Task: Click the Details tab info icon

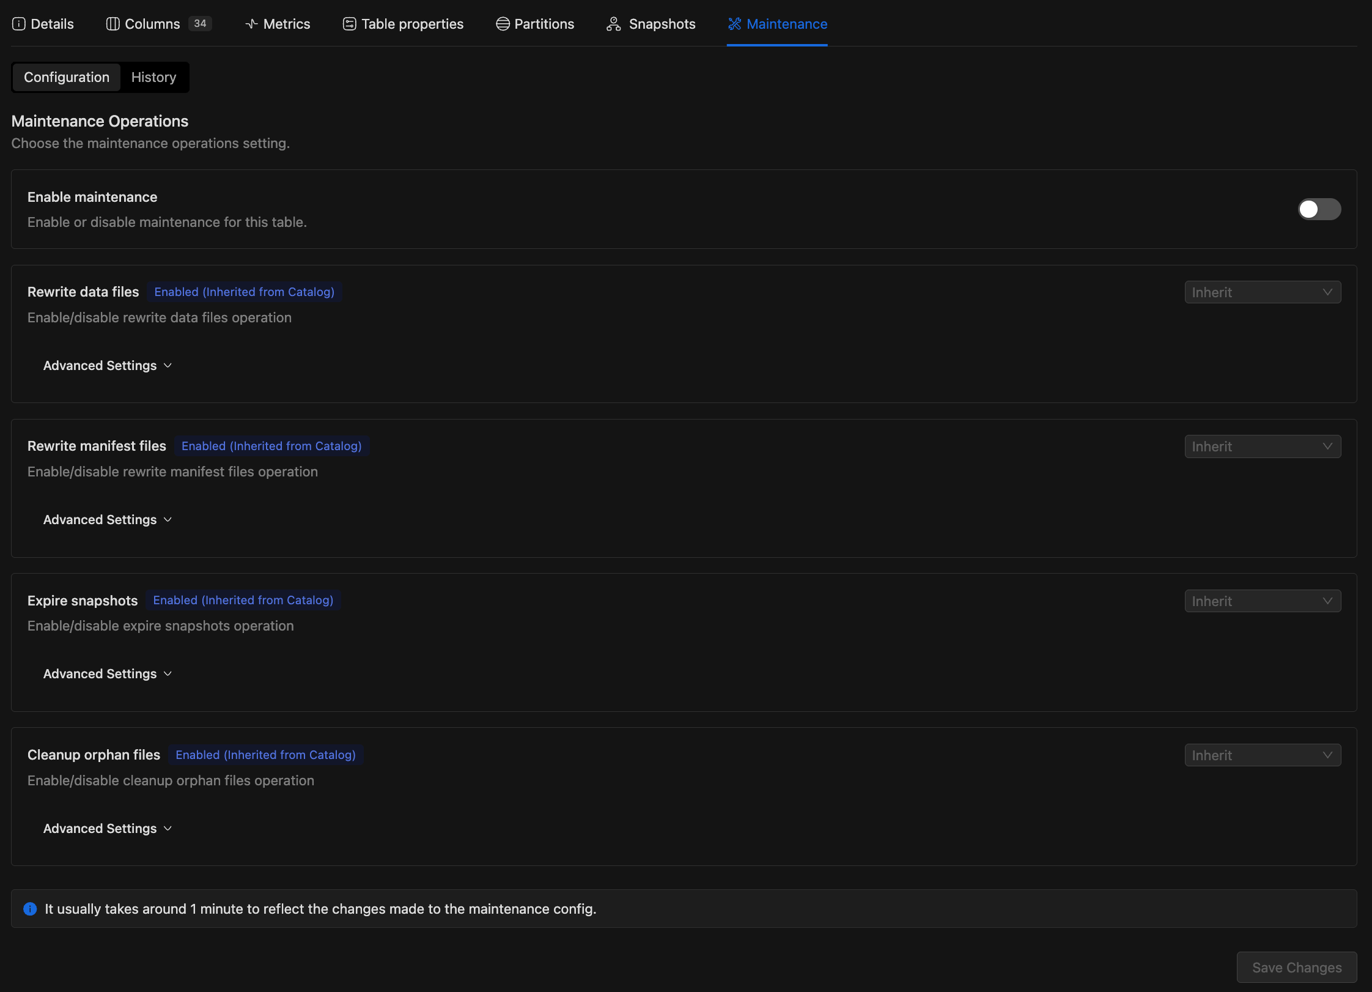Action: point(19,24)
